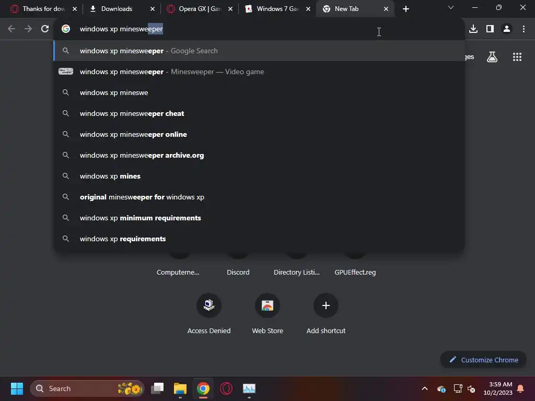The height and width of the screenshot is (401, 535).
Task: Open the network display tray icon
Action: [458, 388]
